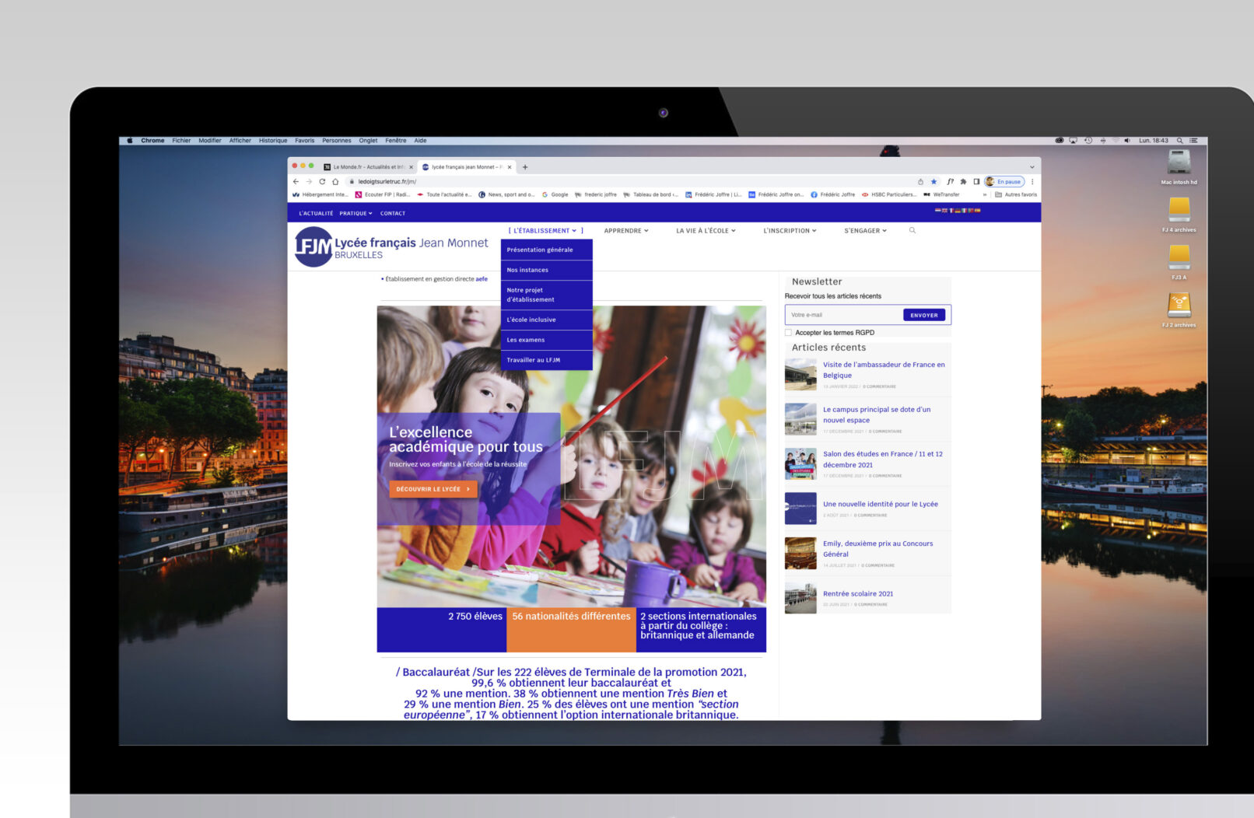Click the ENVOYER newsletter button

coord(923,315)
